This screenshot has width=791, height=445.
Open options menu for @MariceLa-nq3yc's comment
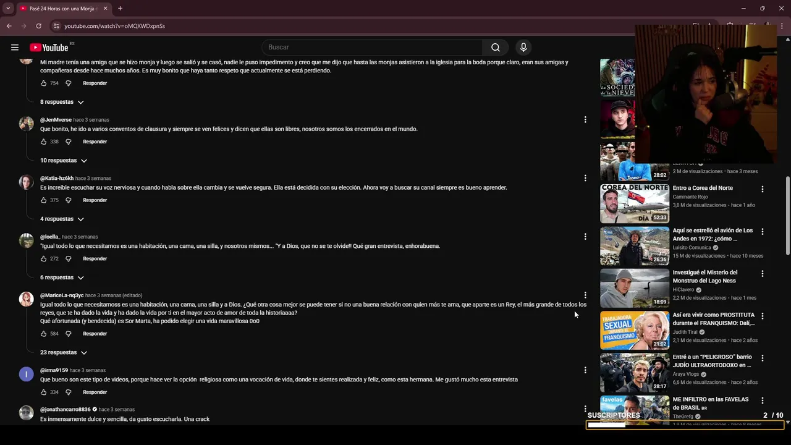(585, 295)
